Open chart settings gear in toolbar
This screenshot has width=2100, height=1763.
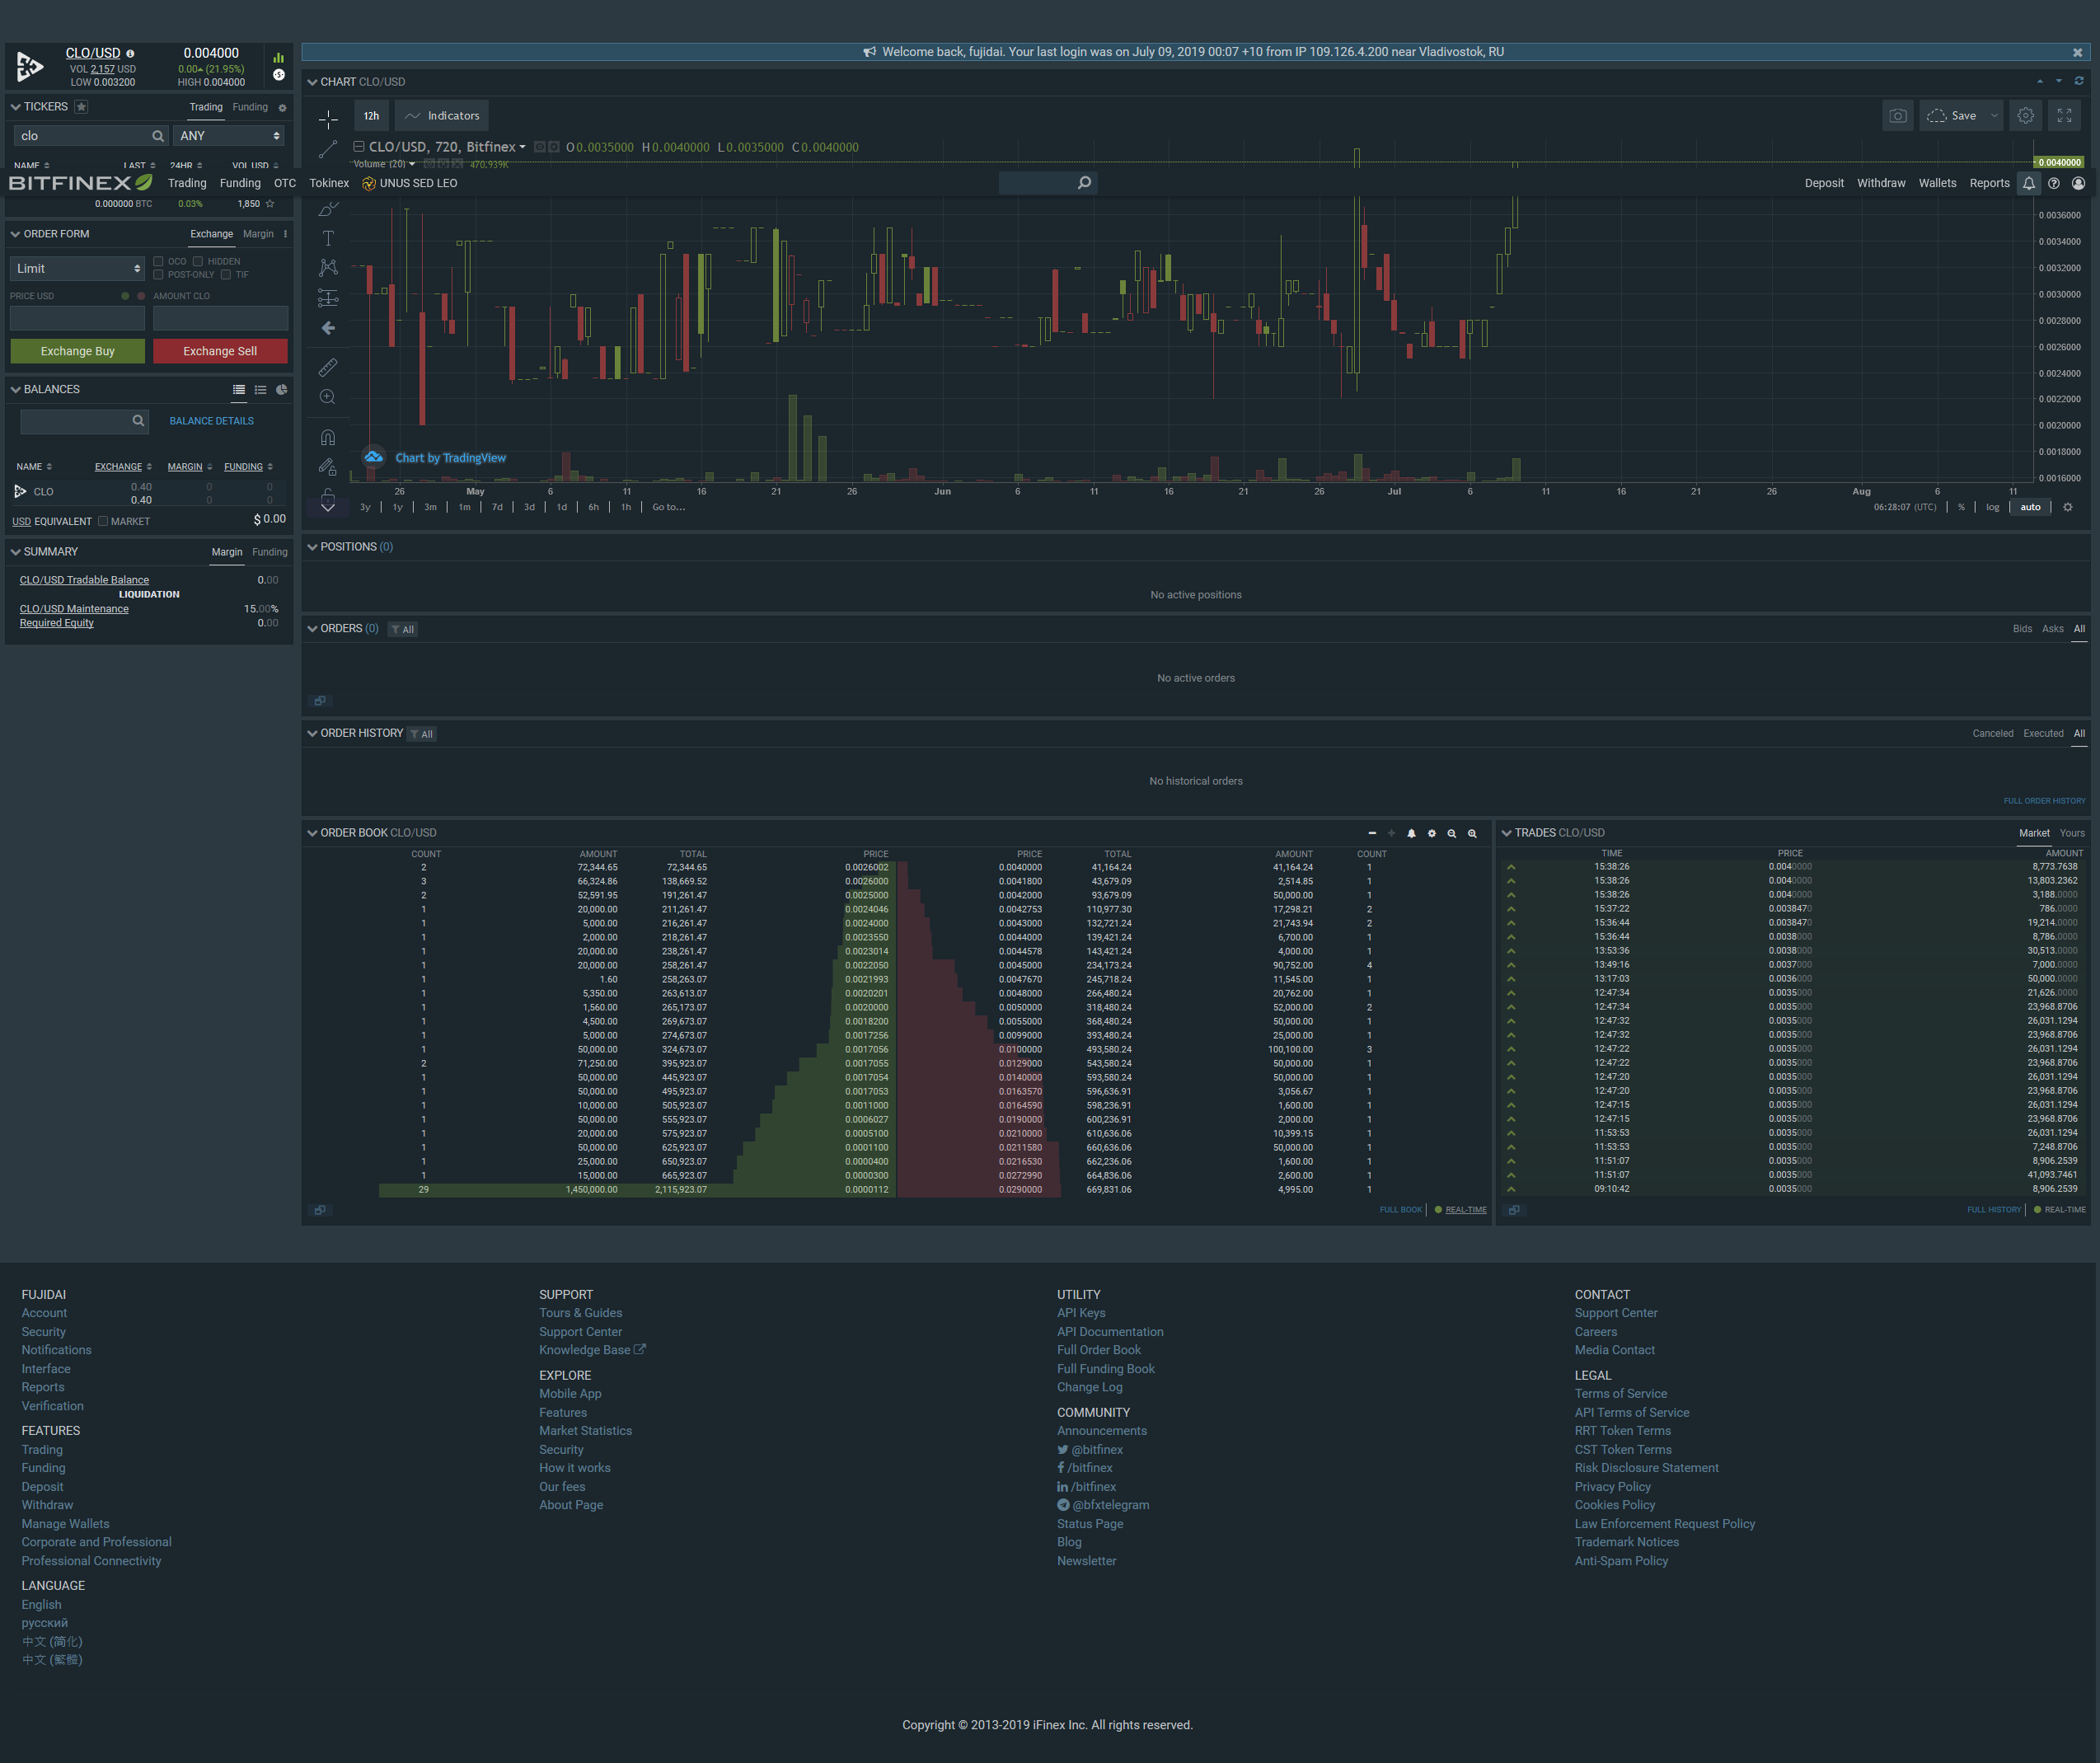pyautogui.click(x=2025, y=116)
